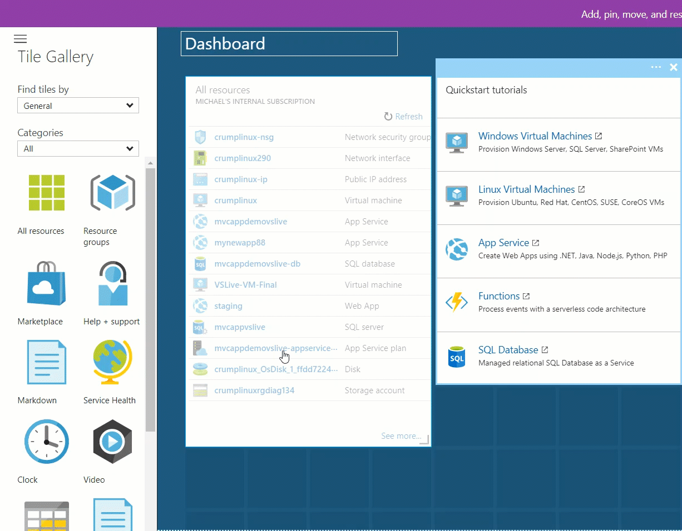Refresh the All resources list
Screen dimensions: 682x531
[403, 117]
